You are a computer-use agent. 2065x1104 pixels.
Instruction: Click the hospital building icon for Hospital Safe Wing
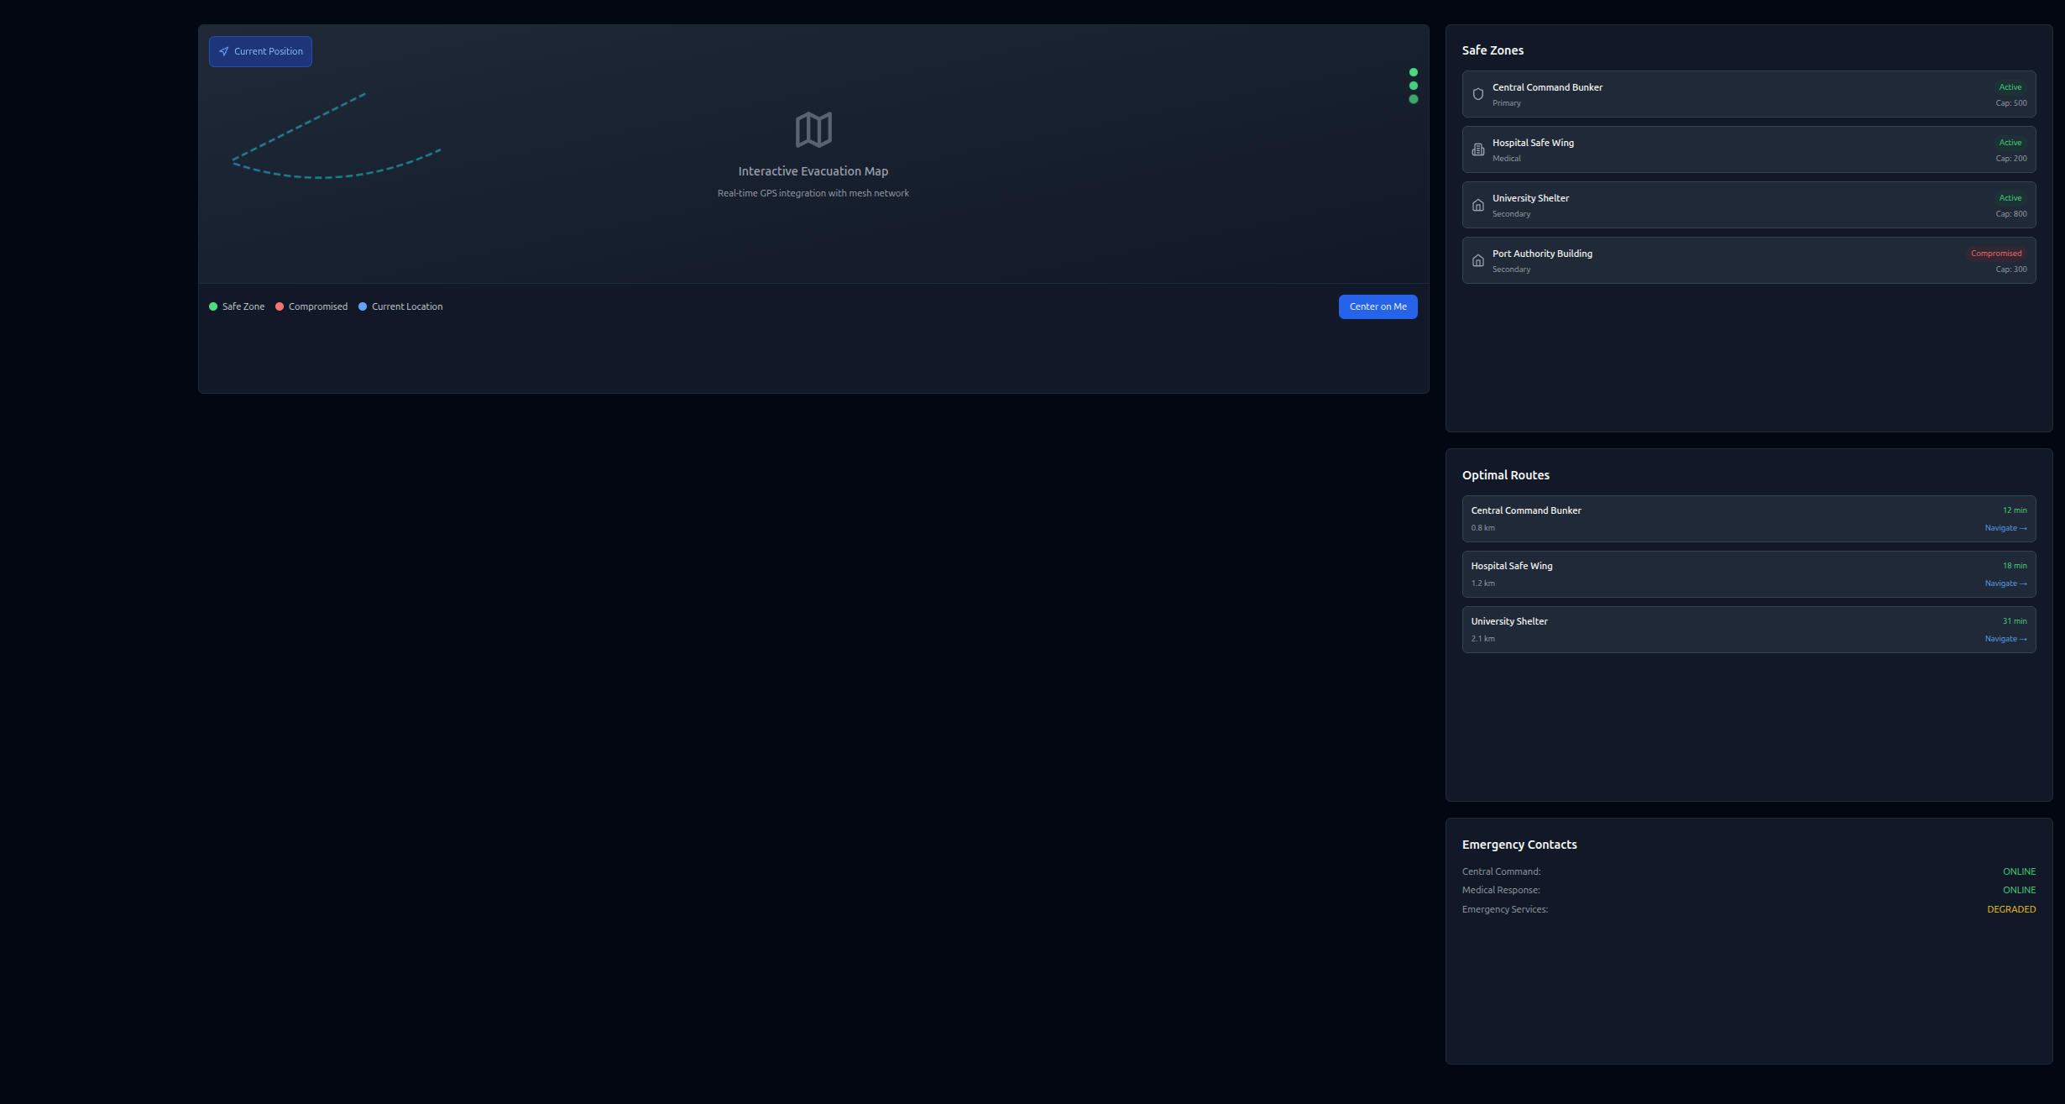tap(1478, 149)
